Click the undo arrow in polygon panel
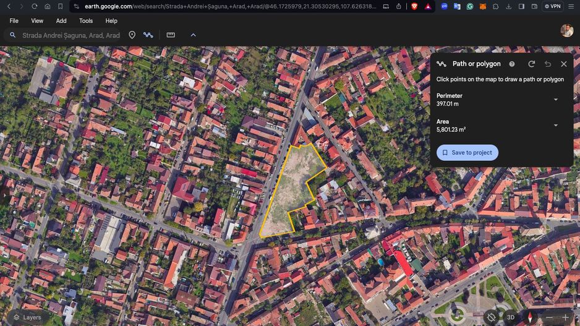The image size is (580, 326). pos(548,64)
